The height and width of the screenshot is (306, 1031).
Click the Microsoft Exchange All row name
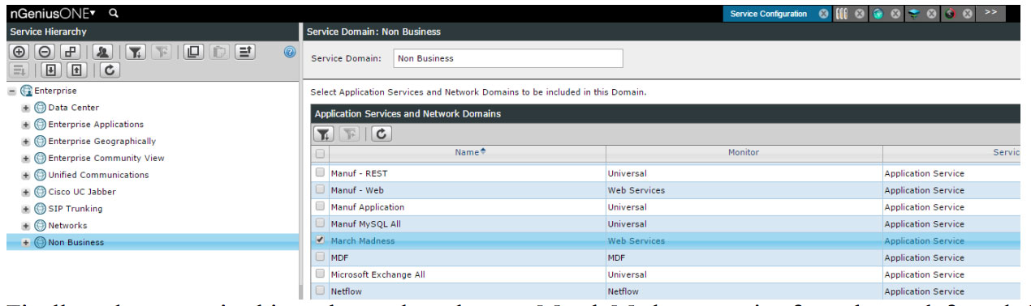pyautogui.click(x=377, y=274)
